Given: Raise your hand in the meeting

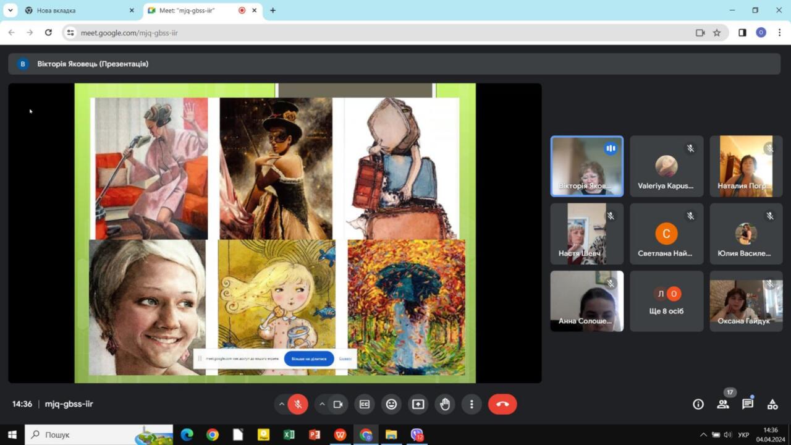Looking at the screenshot, I should (x=445, y=404).
